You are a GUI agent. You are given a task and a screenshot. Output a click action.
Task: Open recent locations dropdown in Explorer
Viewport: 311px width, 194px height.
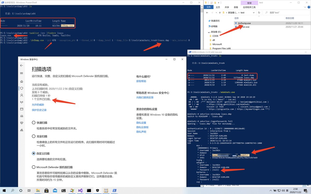[x=217, y=12]
